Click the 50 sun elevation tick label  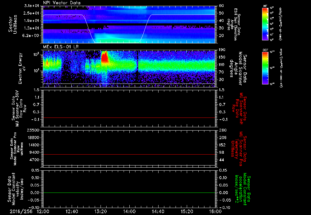(221, 13)
